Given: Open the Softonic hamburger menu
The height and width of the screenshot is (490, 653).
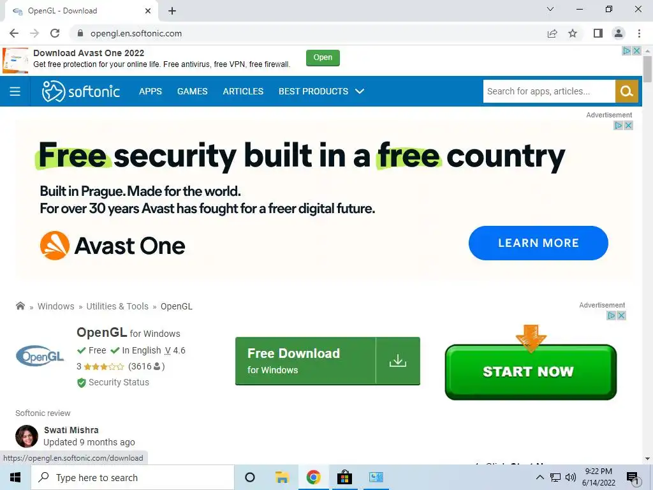Looking at the screenshot, I should click(x=15, y=91).
